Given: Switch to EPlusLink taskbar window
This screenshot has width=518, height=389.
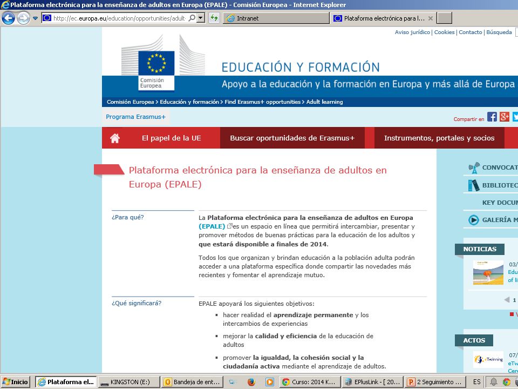Looking at the screenshot, I should (x=373, y=382).
